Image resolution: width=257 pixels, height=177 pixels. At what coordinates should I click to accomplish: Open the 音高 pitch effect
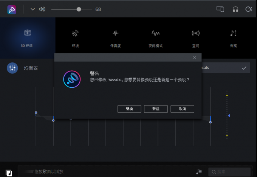[x=233, y=37]
